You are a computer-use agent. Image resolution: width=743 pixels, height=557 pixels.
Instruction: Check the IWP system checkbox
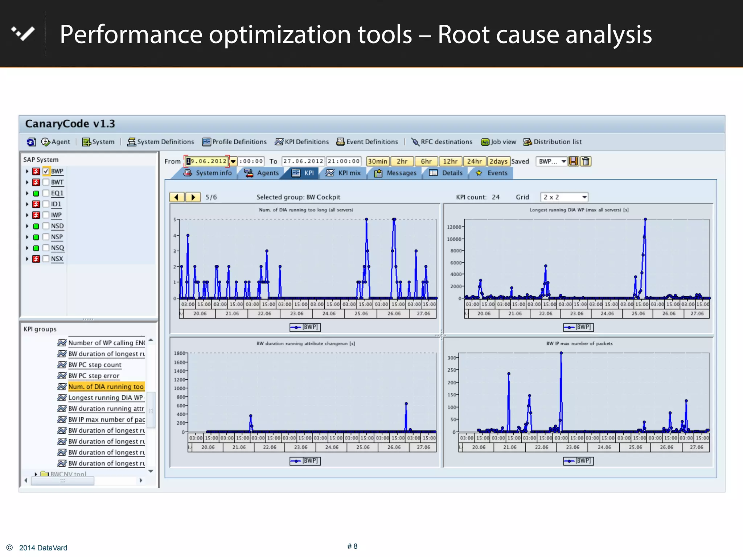(46, 215)
